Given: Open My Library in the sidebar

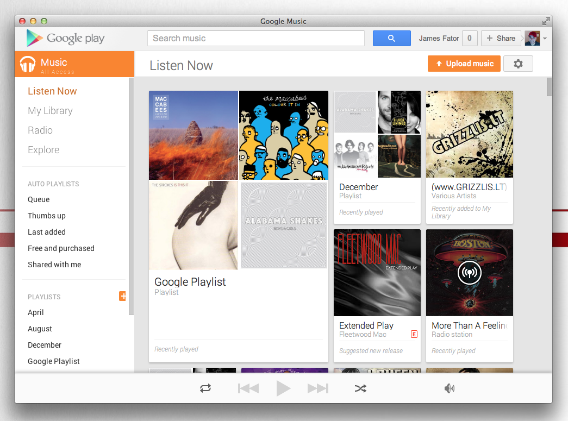Looking at the screenshot, I should click(x=50, y=111).
